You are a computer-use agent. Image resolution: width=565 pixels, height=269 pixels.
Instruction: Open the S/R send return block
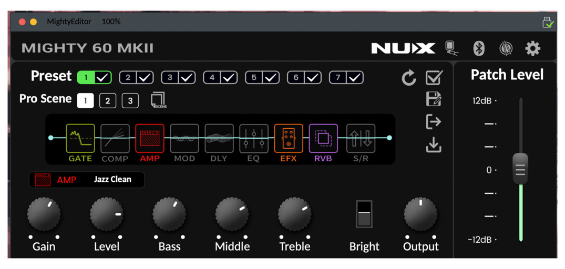click(361, 139)
